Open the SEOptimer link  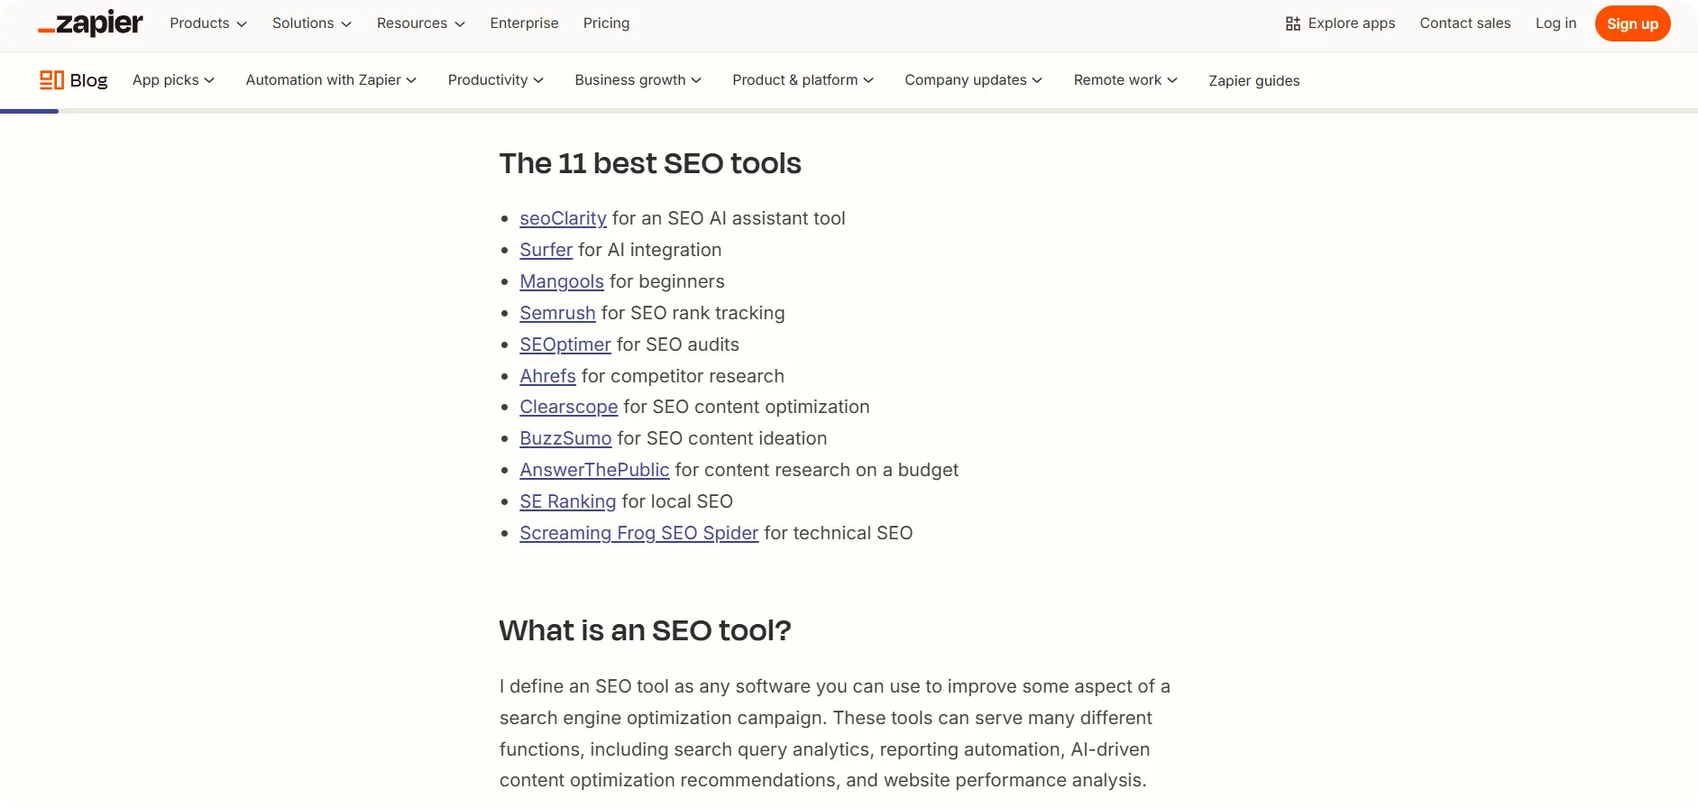565,344
